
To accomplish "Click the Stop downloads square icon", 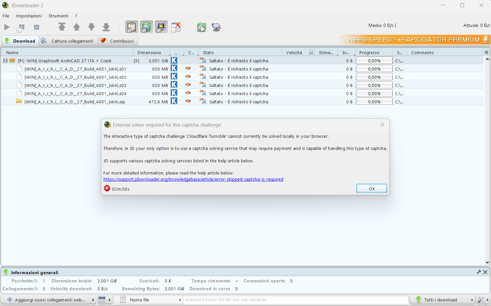I will tap(36, 27).
